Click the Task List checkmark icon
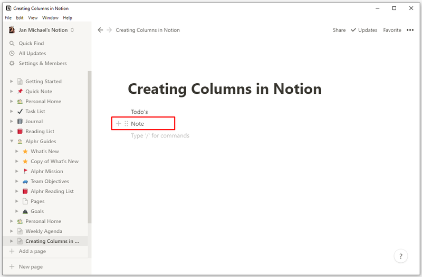Image resolution: width=422 pixels, height=277 pixels. pyautogui.click(x=20, y=111)
